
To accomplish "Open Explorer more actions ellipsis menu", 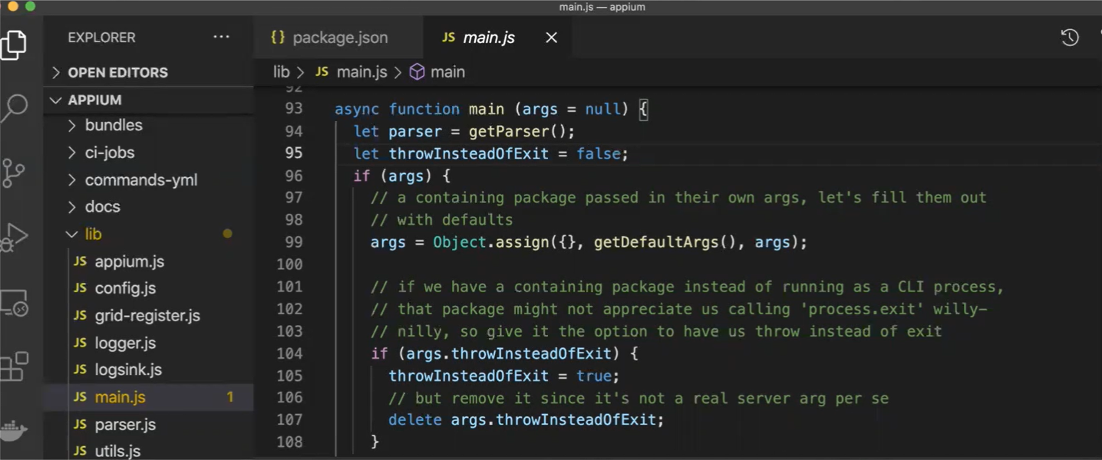I will click(221, 38).
